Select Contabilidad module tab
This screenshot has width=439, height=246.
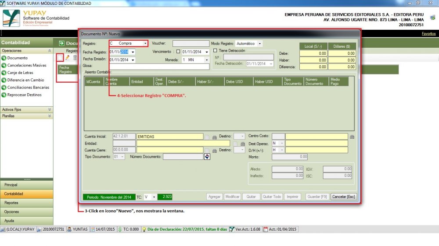[x=27, y=194]
